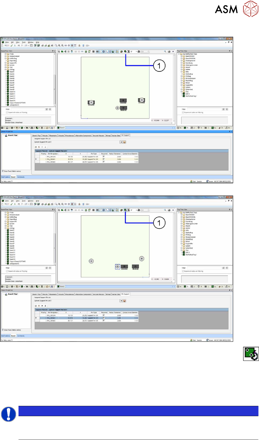
Task: Click the support pin icon marked 1, upper screenshot
Action: [125, 51]
